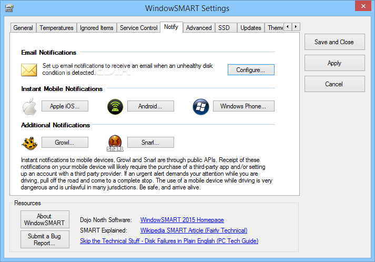Switch to the Advanced tab
375x262 pixels.
(199, 28)
